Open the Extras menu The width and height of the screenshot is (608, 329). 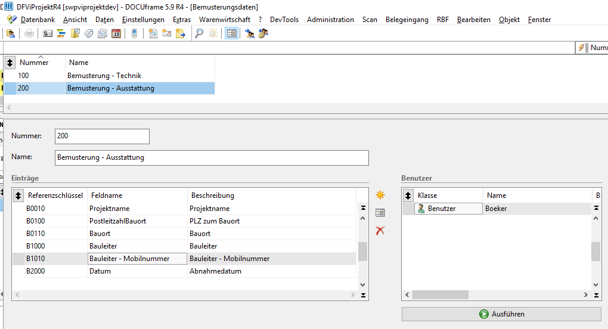click(181, 20)
